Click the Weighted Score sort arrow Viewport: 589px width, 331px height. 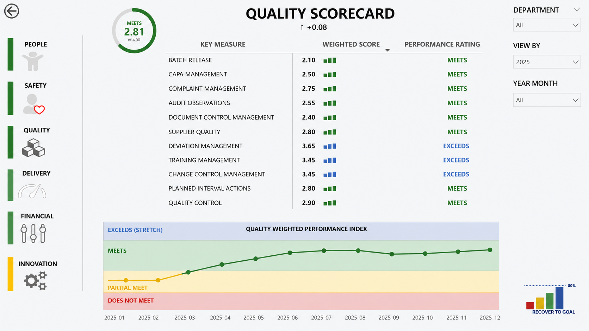(x=387, y=50)
